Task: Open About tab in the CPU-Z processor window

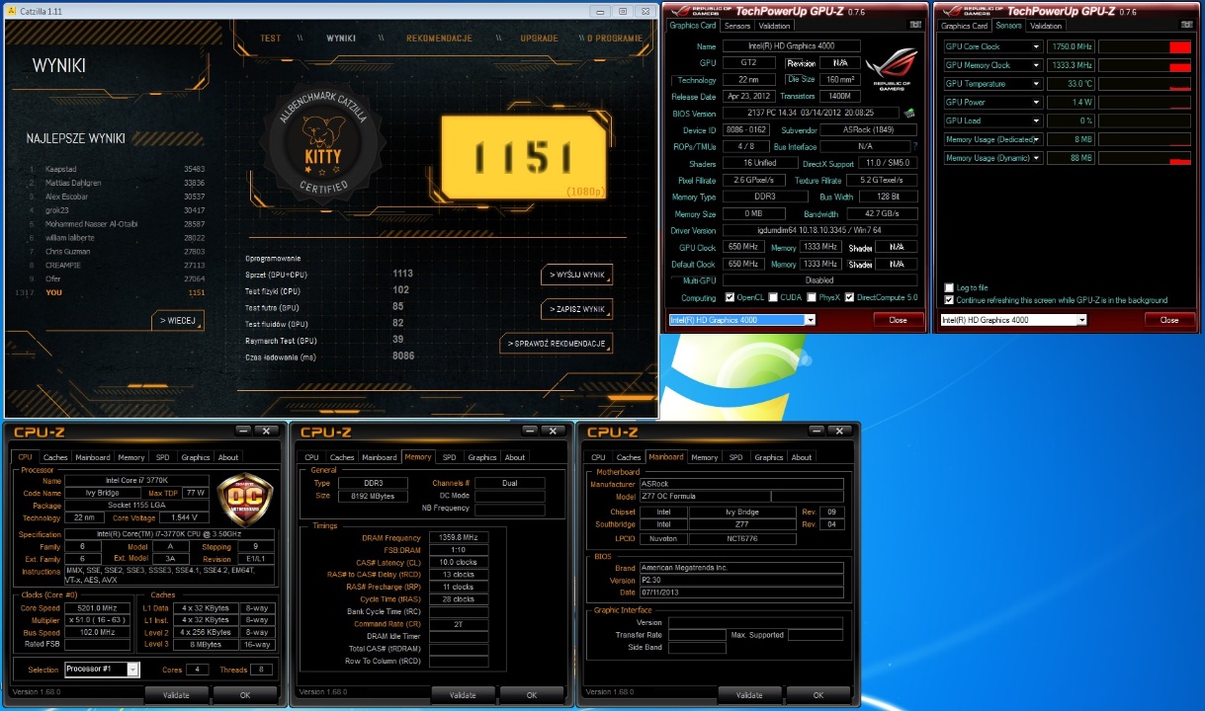Action: [228, 457]
